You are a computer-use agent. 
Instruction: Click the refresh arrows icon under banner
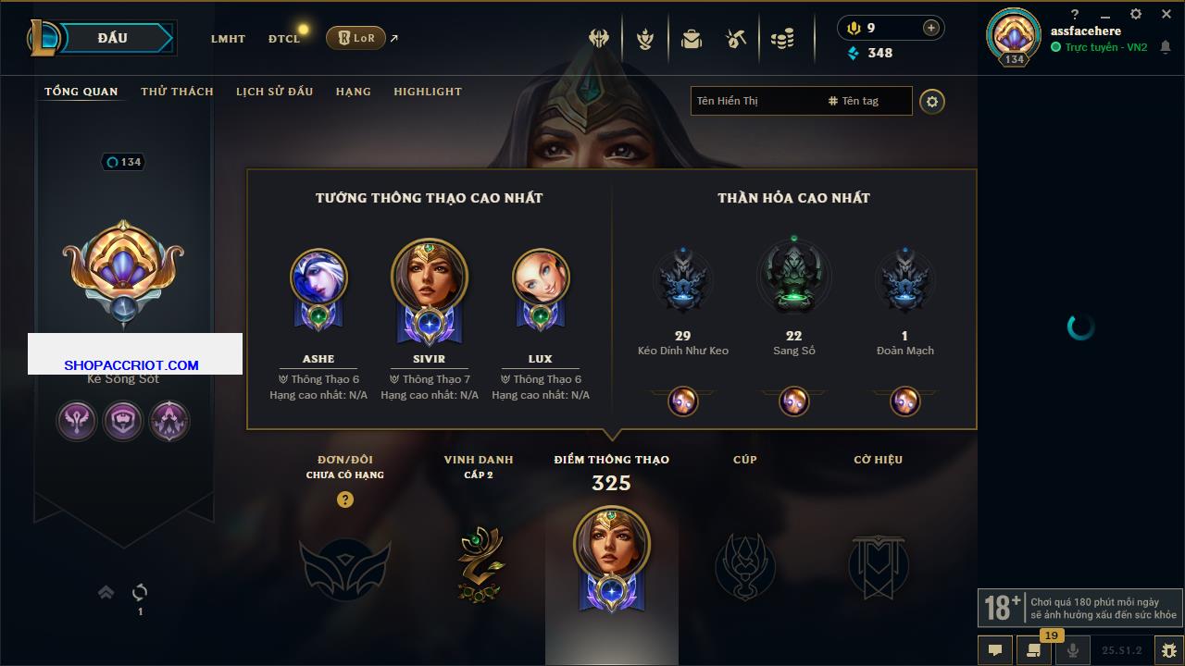(140, 592)
